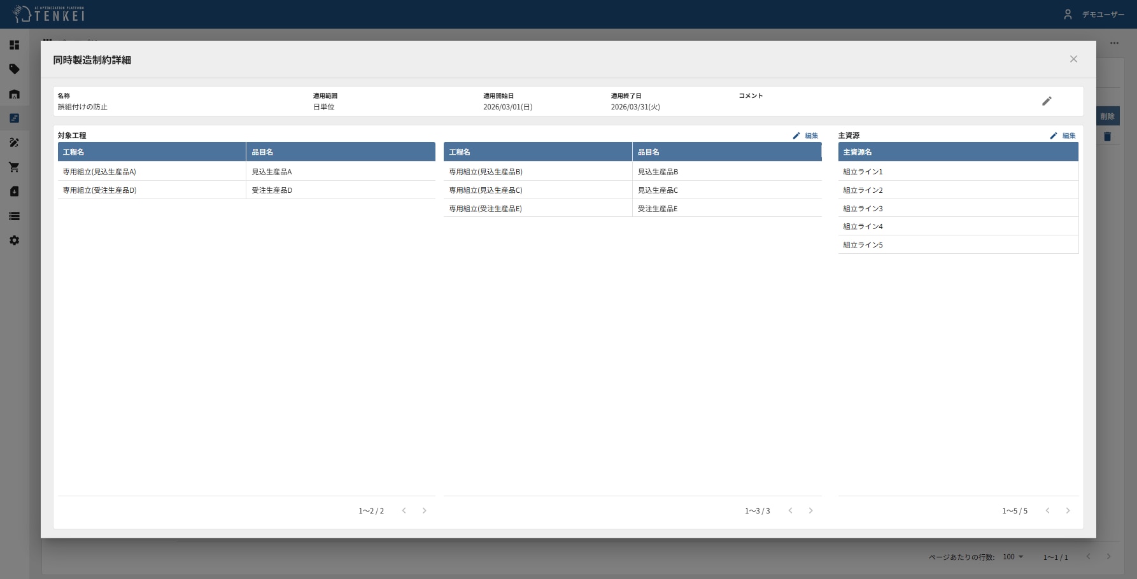The width and height of the screenshot is (1137, 579).
Task: Click the TENKEI logo
Action: [48, 14]
